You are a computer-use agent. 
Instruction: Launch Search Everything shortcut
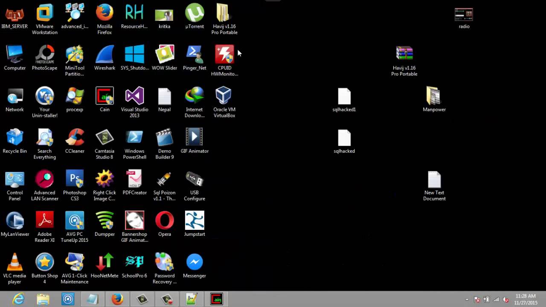[44, 144]
